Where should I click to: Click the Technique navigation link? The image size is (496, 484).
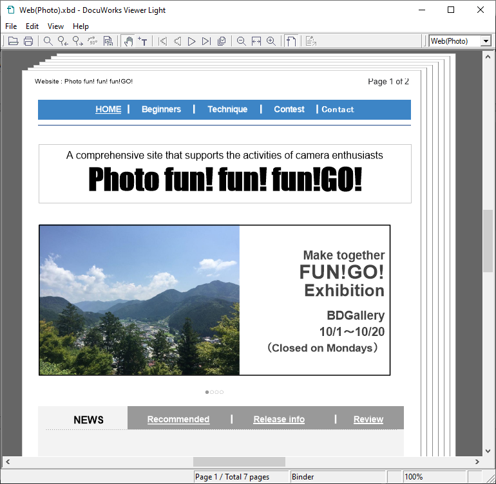(227, 109)
